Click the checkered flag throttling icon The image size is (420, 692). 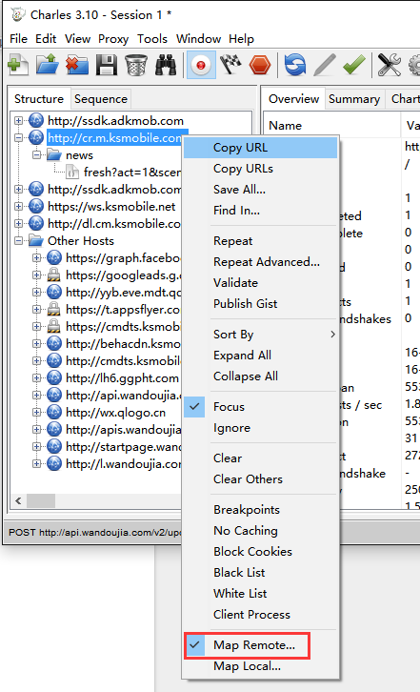(230, 66)
